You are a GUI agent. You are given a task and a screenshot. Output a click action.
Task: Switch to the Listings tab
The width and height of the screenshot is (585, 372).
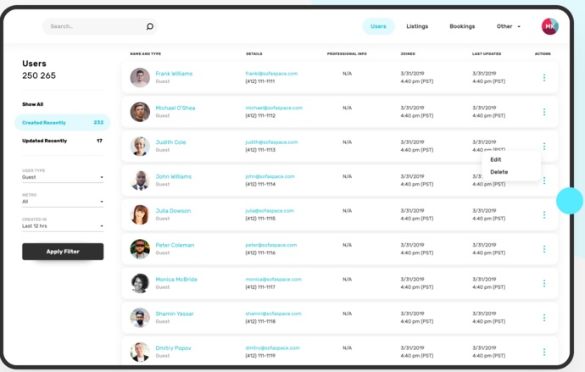click(417, 26)
